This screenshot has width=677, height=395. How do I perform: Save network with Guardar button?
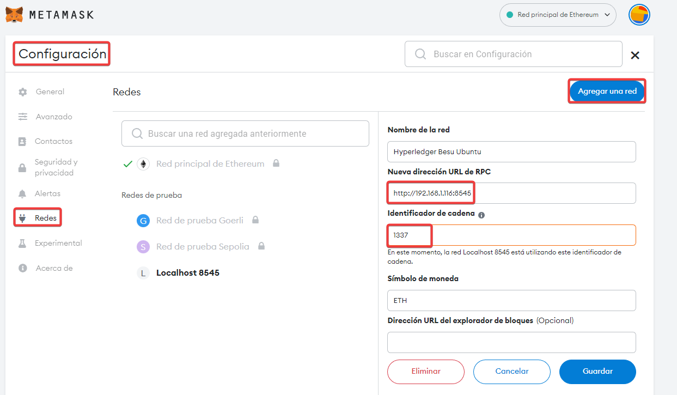pyautogui.click(x=597, y=372)
